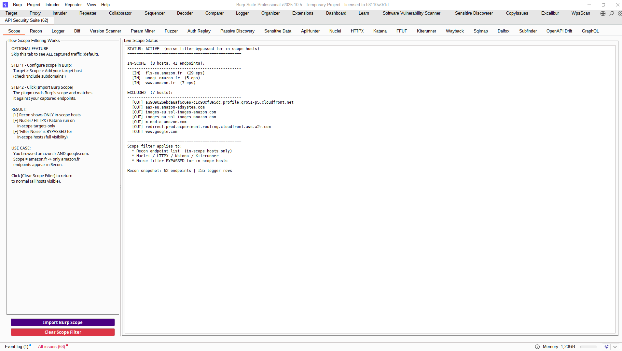The height and width of the screenshot is (351, 622).
Task: Open the Event log (1) link
Action: [x=17, y=347]
